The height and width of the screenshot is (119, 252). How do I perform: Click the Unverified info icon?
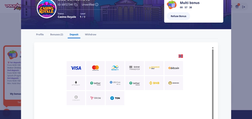[x=97, y=5]
